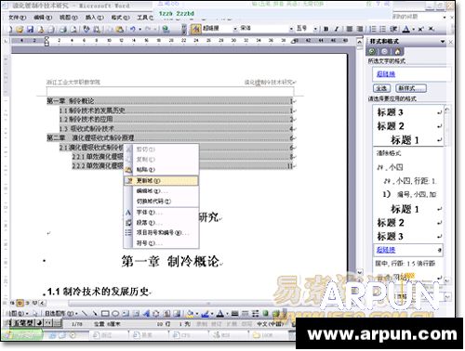Apply the highlighted 超链接 style near the bottom of the list
This screenshot has height=351, width=465.
point(408,250)
